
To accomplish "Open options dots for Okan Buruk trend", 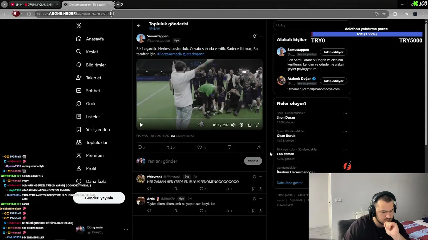I will [x=345, y=132].
